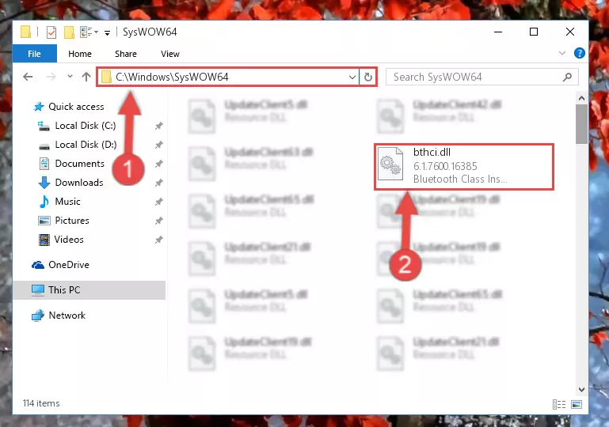Open the Customize Quick Access Toolbar dropdown
The height and width of the screenshot is (427, 609).
coord(107,33)
